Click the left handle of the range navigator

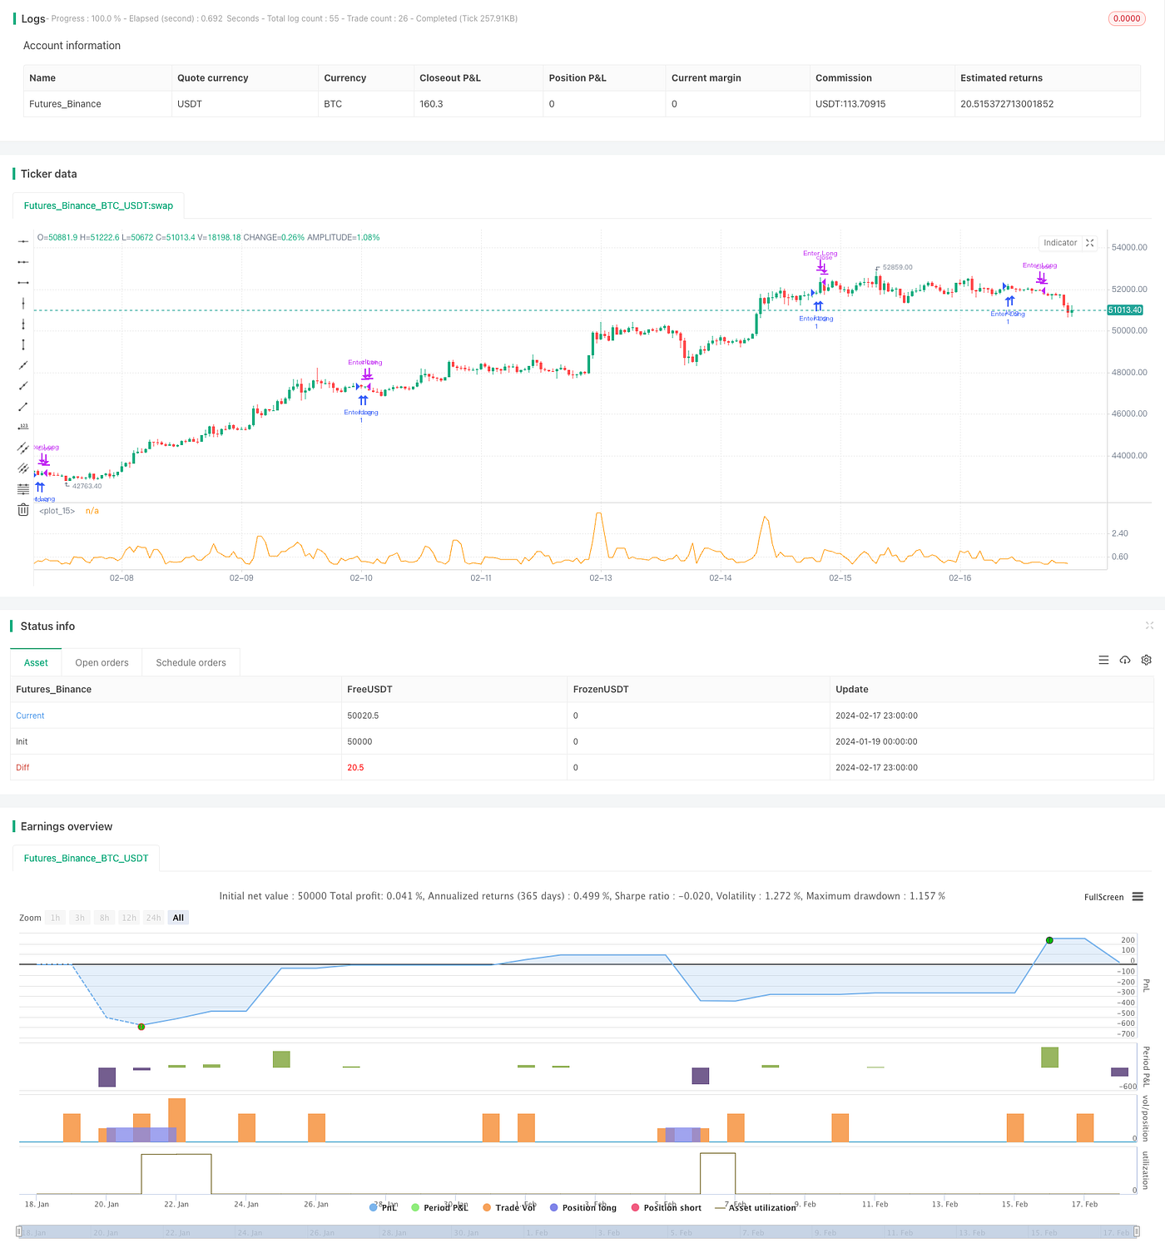pyautogui.click(x=20, y=1232)
